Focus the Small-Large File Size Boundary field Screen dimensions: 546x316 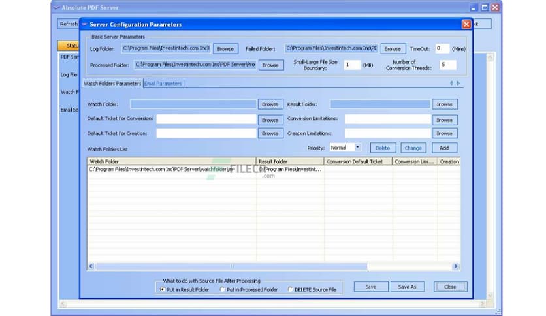tap(351, 65)
